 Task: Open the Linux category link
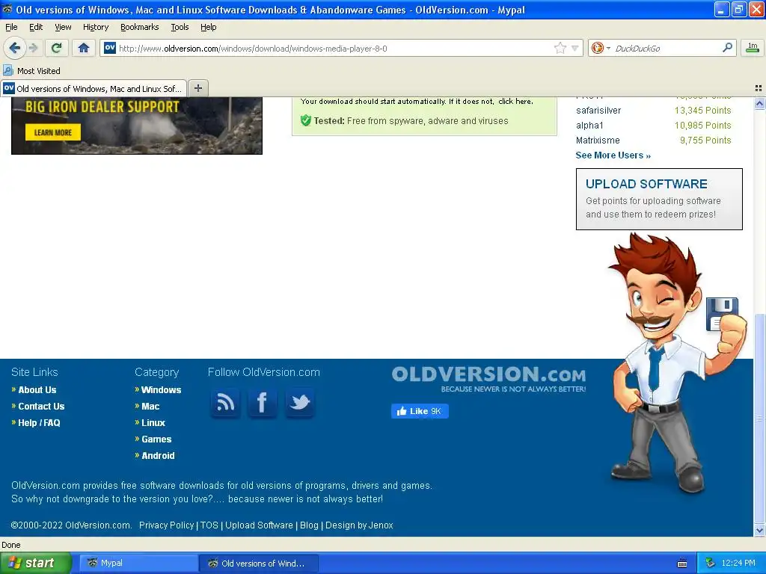[x=153, y=423]
